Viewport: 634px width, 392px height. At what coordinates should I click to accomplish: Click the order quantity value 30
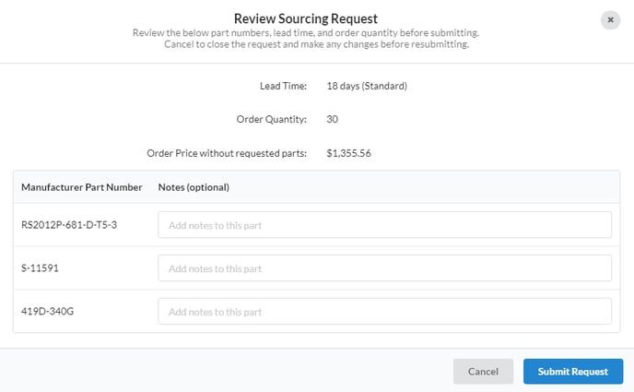(x=333, y=119)
